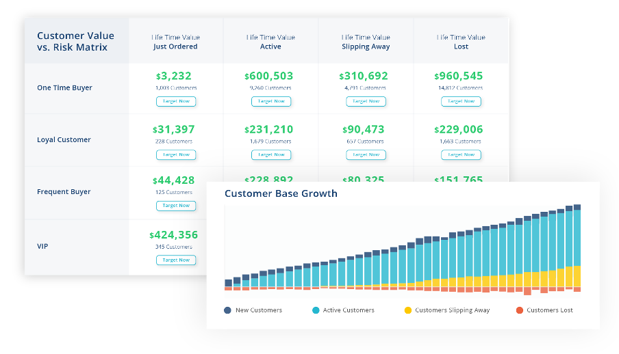
Task: Click Target Now under $600,503
Action: point(271,101)
